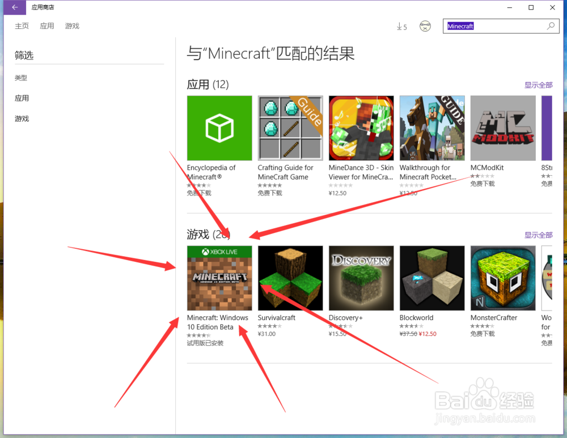The width and height of the screenshot is (567, 438).
Task: Click the Encyclopedia of Minecraft cube icon
Action: click(219, 127)
